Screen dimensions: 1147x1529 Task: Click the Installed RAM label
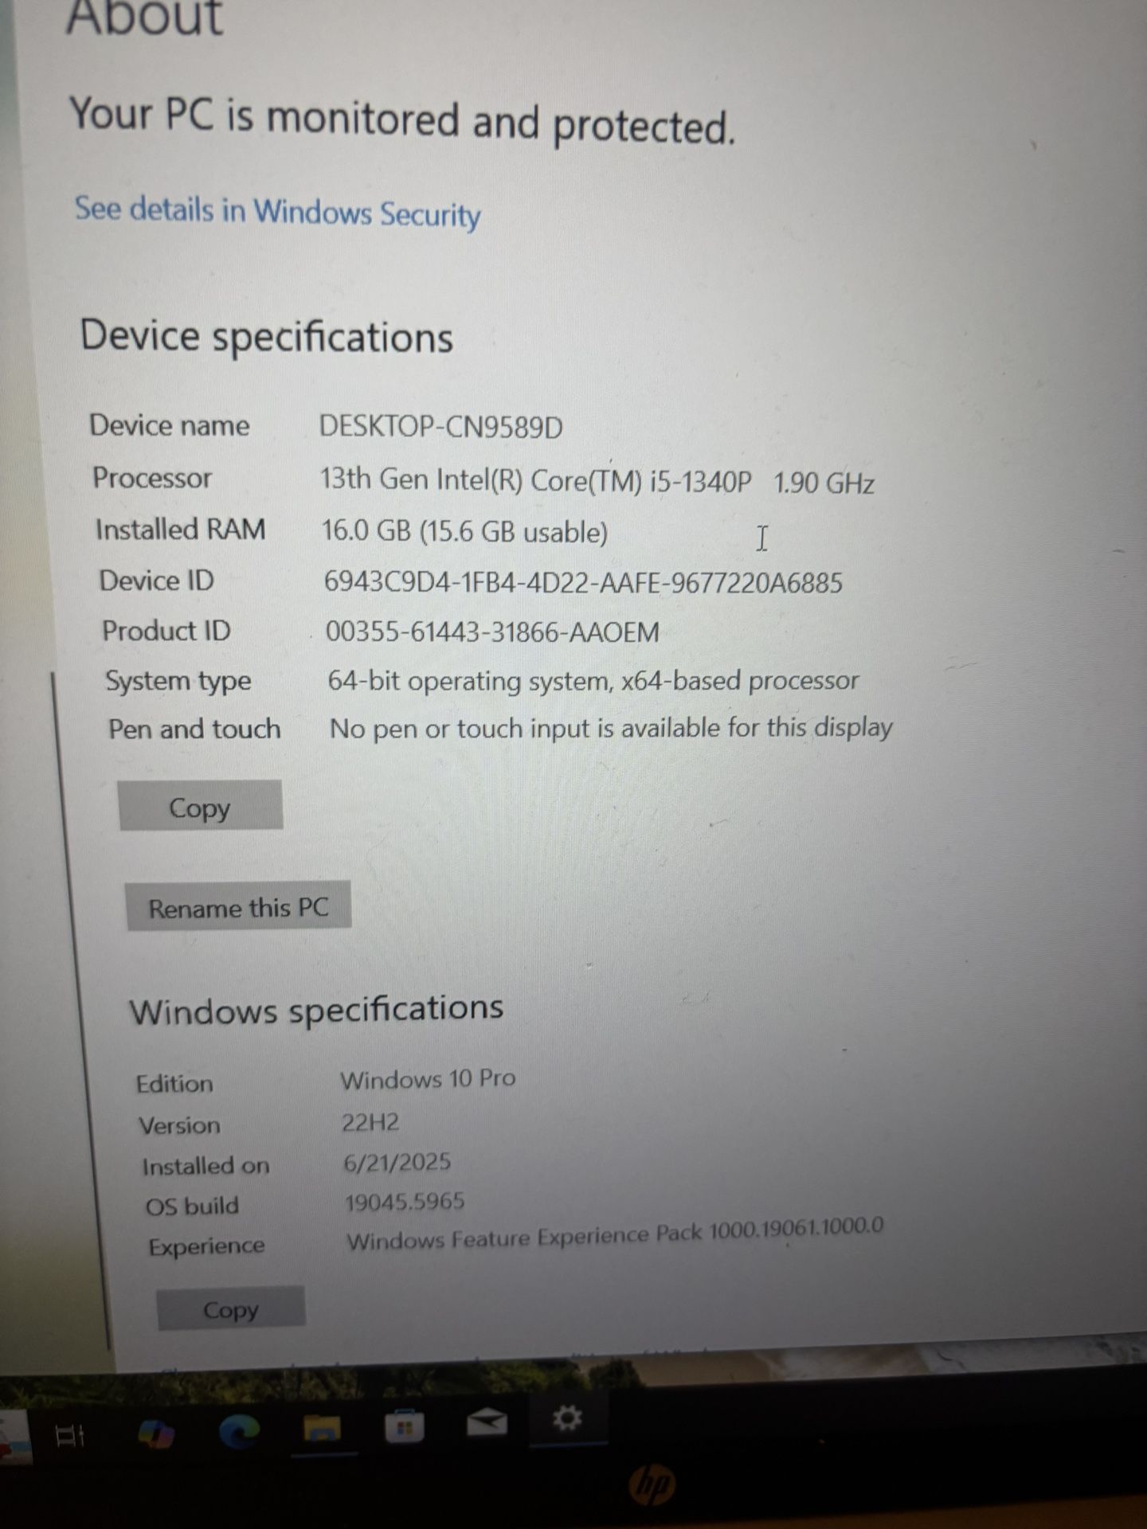[x=181, y=530]
